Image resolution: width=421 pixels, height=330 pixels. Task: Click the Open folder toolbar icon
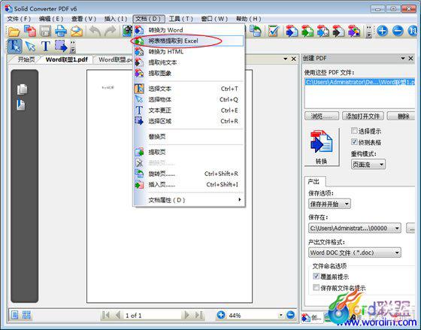click(x=14, y=32)
